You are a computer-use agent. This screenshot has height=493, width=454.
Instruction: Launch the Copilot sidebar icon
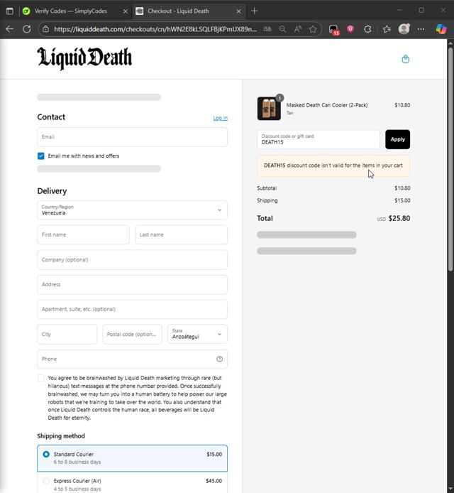441,29
